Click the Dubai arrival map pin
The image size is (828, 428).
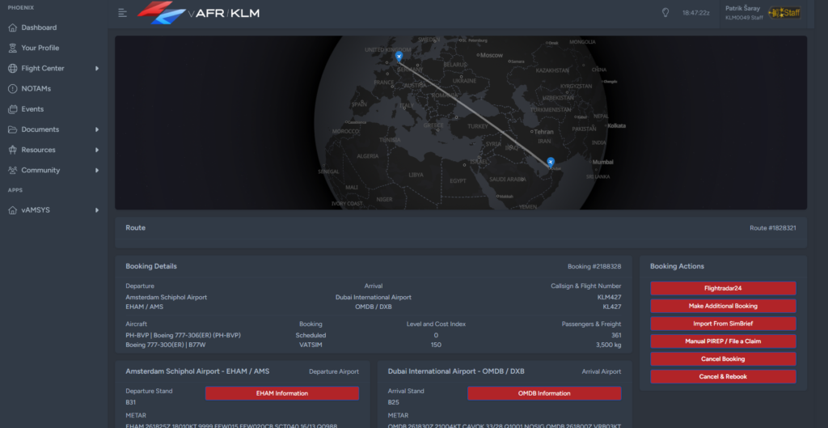tap(551, 162)
